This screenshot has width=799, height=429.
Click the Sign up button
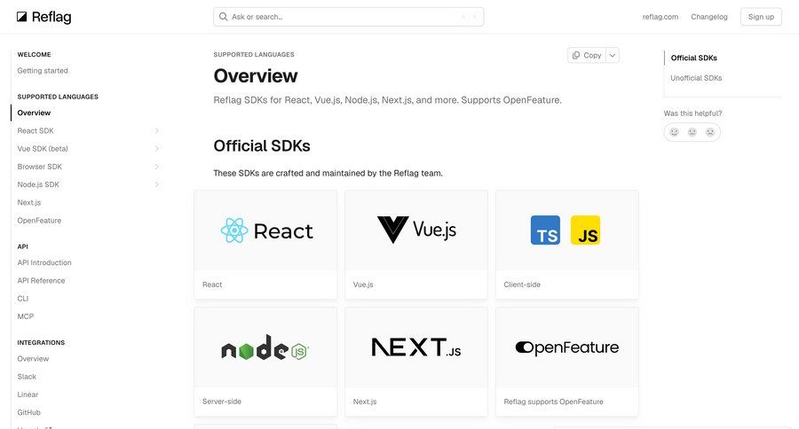point(761,17)
